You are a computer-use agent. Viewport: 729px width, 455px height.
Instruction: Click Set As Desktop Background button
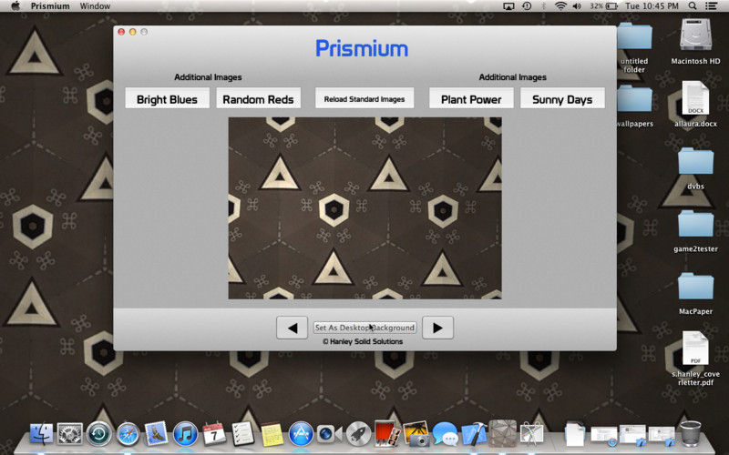[x=364, y=328]
